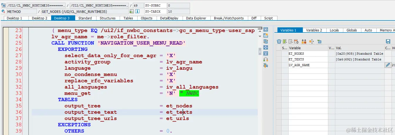Viewport: 395px width, 135px height.
Task: Click the METHOD event type field
Action: [x=22, y=11]
